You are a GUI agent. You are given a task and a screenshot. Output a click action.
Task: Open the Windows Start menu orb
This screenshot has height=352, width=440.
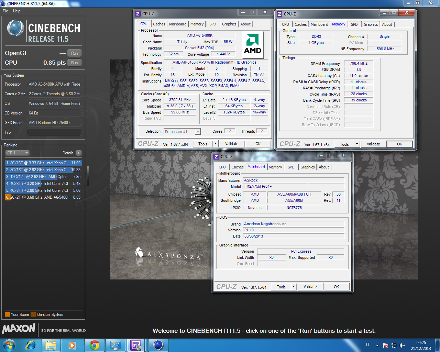click(9, 345)
